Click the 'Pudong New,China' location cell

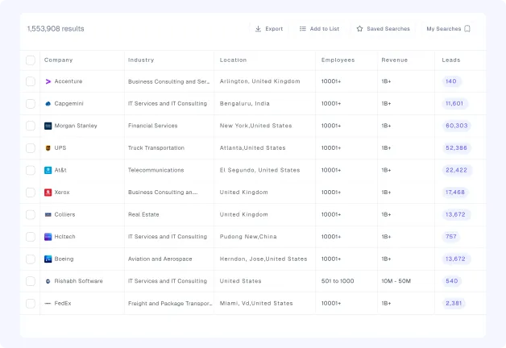tap(248, 237)
